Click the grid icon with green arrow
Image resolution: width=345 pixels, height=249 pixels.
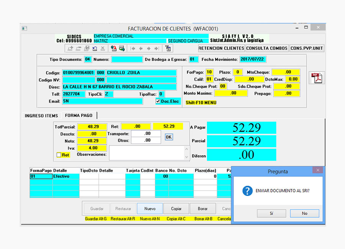click(x=122, y=49)
